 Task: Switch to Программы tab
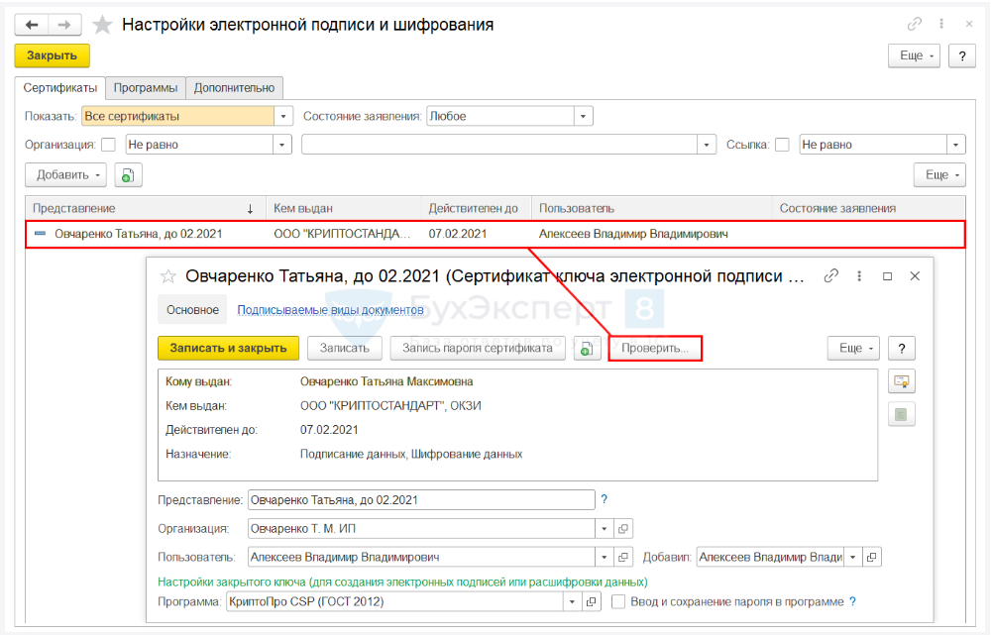(x=146, y=88)
